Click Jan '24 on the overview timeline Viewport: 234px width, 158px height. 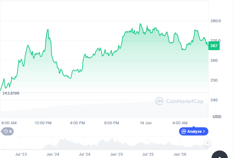(53, 154)
